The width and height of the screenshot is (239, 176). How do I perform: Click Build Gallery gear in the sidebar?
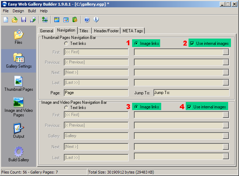point(19,154)
